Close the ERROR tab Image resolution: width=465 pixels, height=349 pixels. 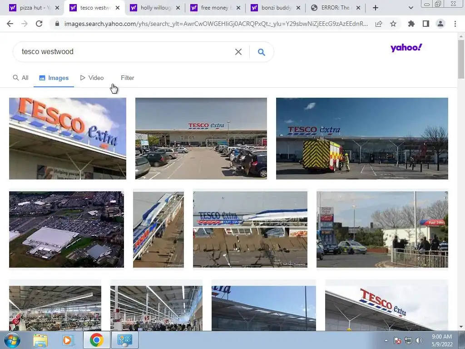click(358, 8)
